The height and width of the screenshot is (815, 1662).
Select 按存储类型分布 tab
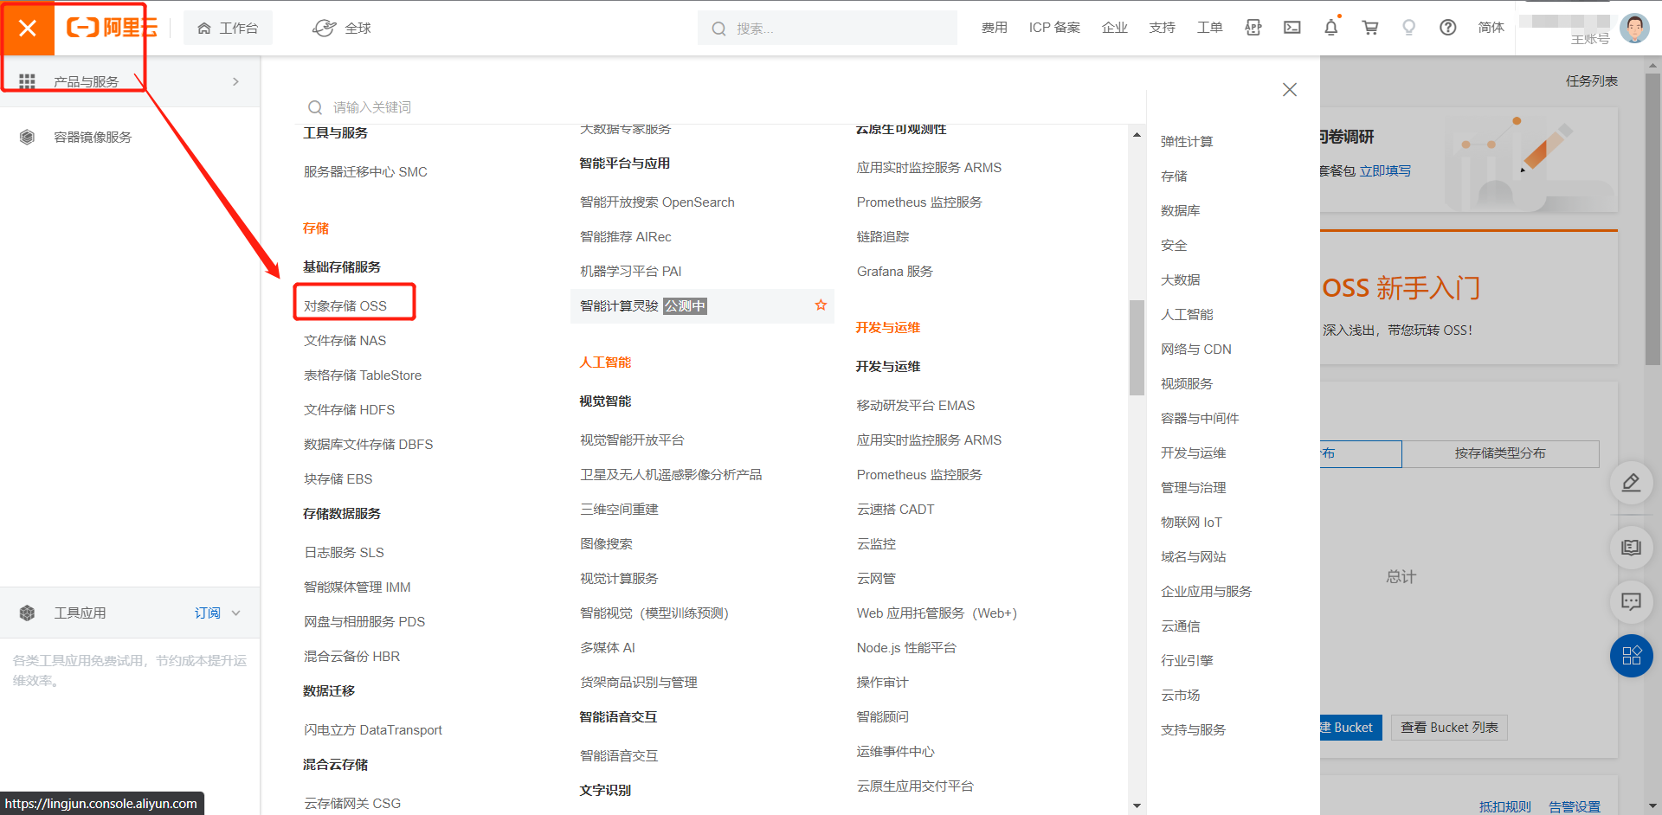pos(1500,453)
